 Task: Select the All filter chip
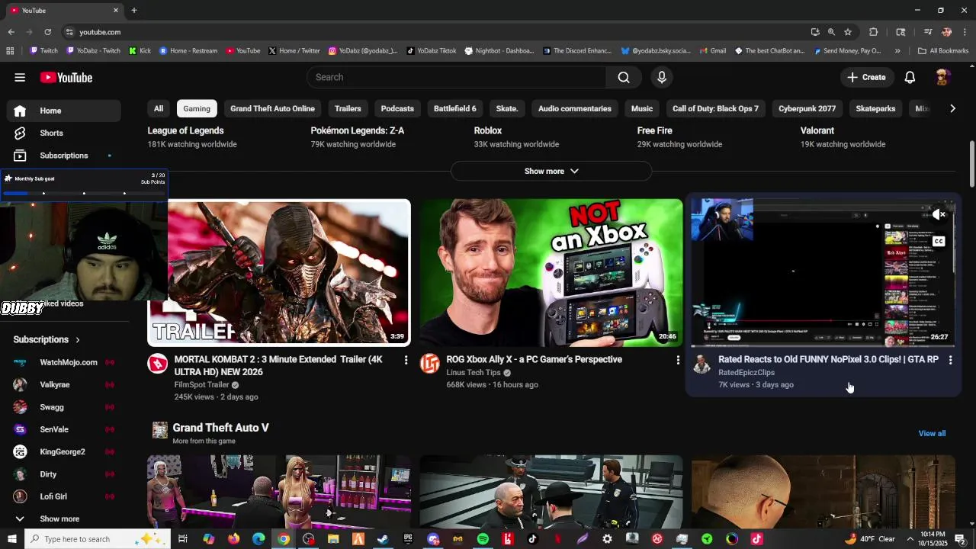click(159, 109)
